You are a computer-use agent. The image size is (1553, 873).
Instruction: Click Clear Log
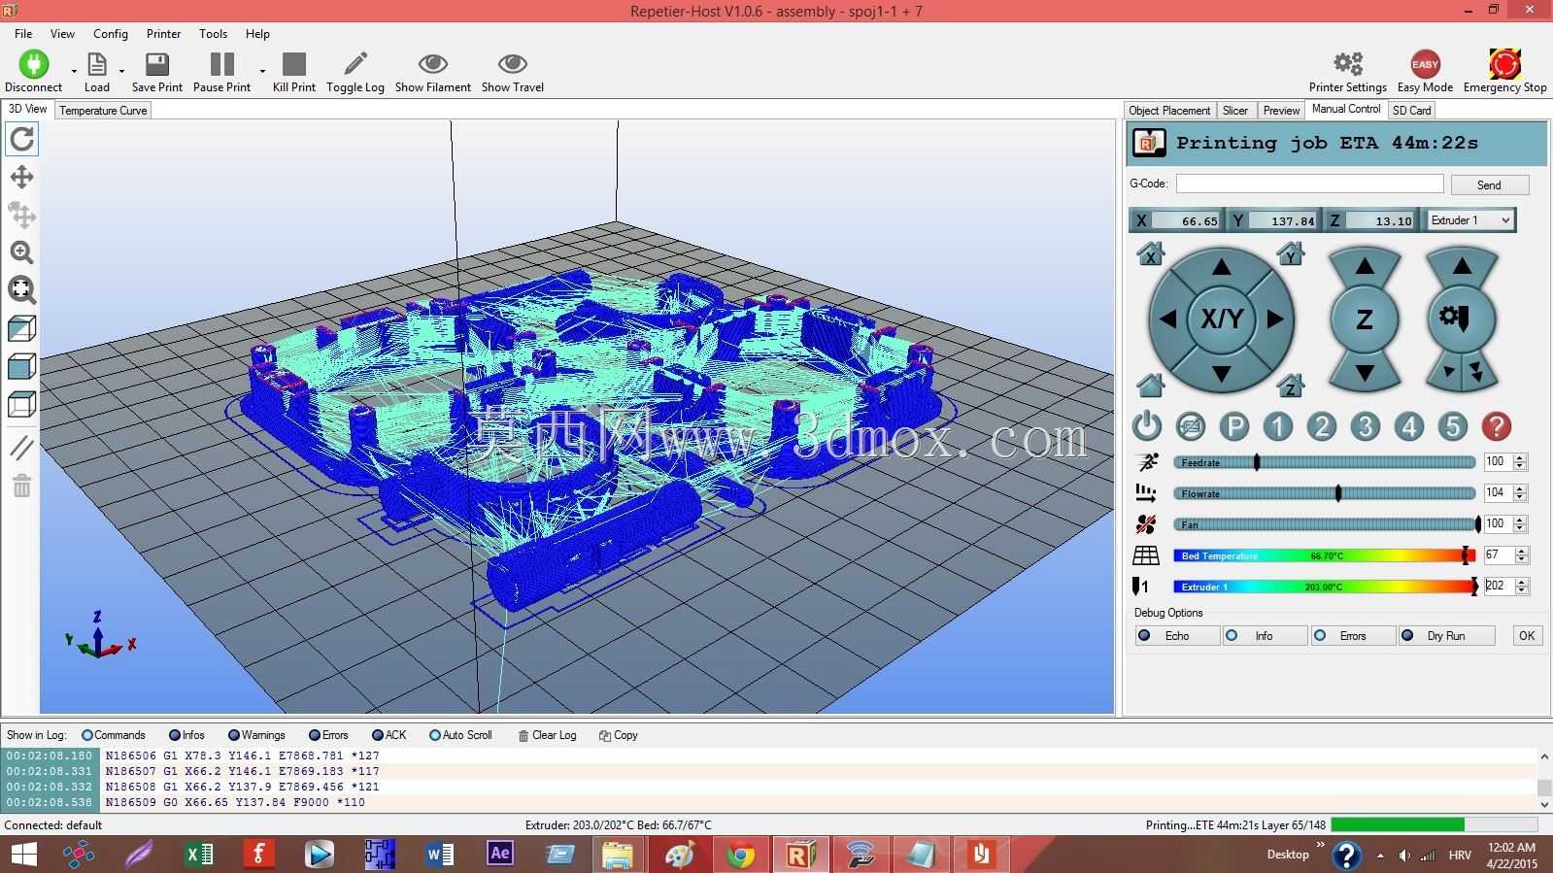(548, 736)
